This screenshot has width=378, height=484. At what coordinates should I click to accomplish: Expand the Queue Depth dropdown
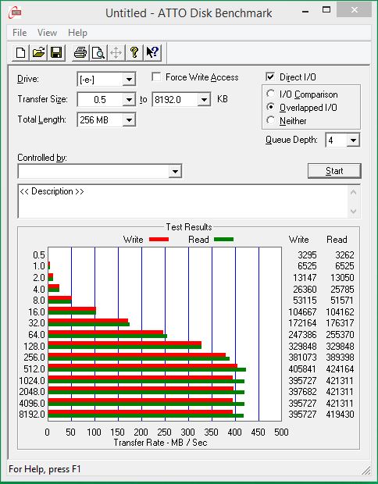[353, 141]
